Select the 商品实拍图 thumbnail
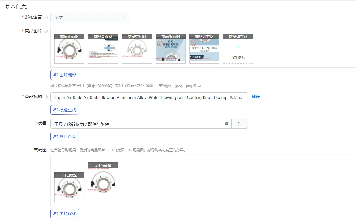The image size is (356, 220). coord(136,49)
